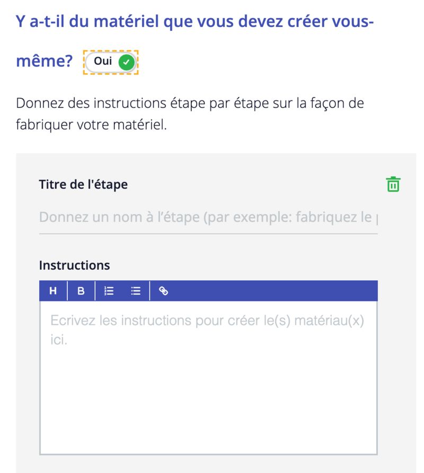Click the "Instructions" label above the editor
Viewport: 424px width, 473px height.
[74, 265]
